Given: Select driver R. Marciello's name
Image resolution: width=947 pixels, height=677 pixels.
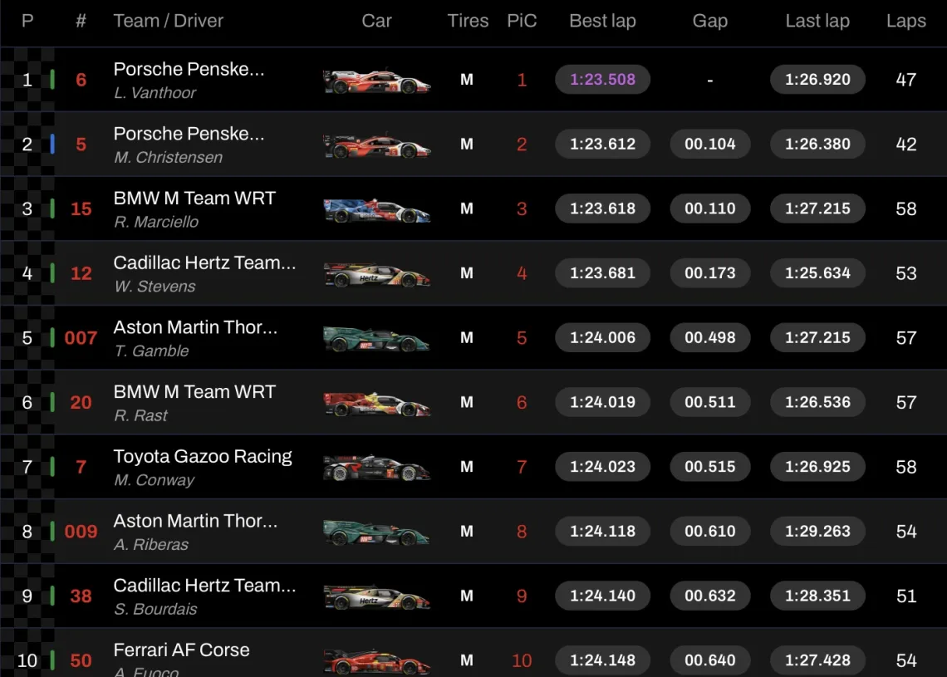Looking at the screenshot, I should pos(156,222).
